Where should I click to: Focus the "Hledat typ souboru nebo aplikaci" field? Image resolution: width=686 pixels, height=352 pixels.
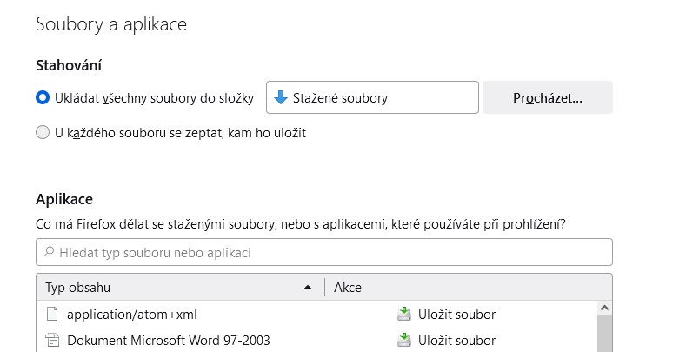(324, 252)
